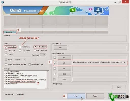This screenshot has height=101, width=130.
Task: Enable the T Flash checkbox
Action: click(6, 54)
